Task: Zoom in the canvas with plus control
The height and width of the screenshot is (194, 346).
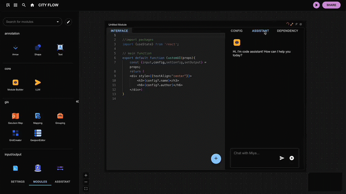Action: [86, 175]
